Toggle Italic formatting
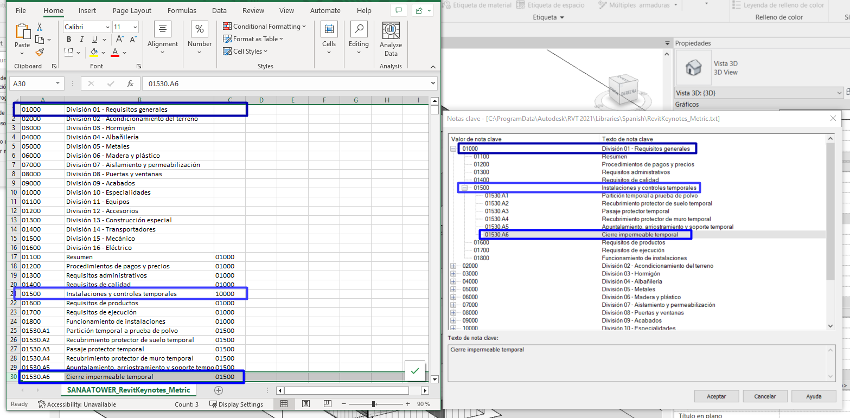Image resolution: width=850 pixels, height=418 pixels. coord(82,40)
